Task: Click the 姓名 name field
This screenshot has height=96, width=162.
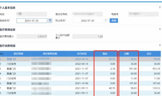Action: coord(32,14)
